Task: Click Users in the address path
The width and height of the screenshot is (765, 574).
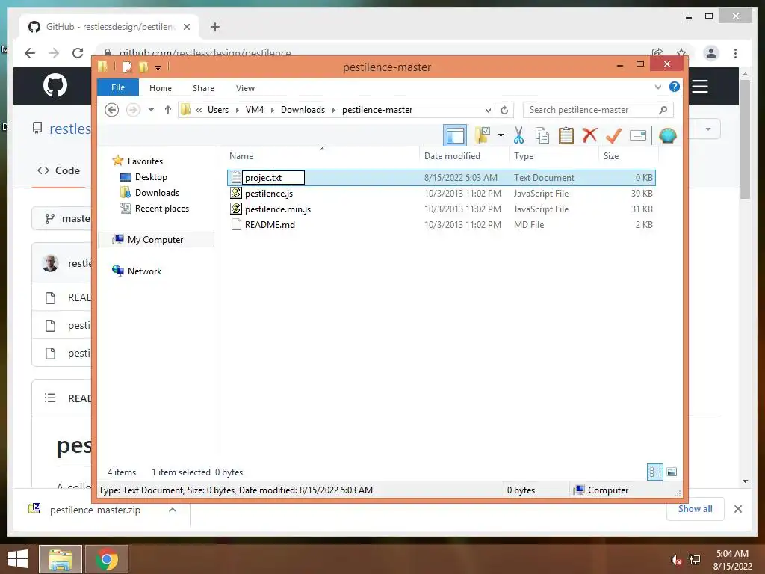Action: (x=218, y=110)
